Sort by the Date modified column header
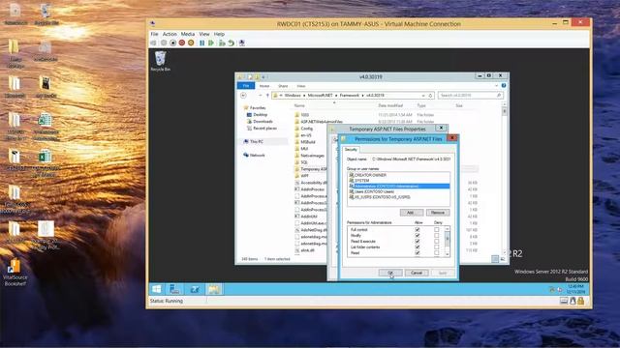The height and width of the screenshot is (348, 620). pyautogui.click(x=390, y=105)
